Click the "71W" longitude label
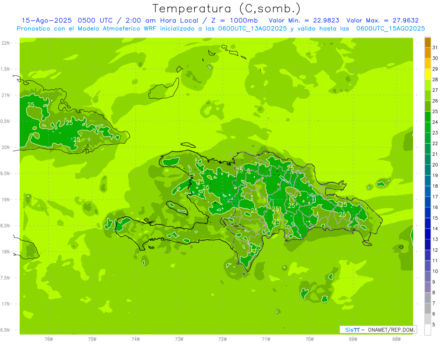The image size is (445, 344). pyautogui.click(x=266, y=340)
